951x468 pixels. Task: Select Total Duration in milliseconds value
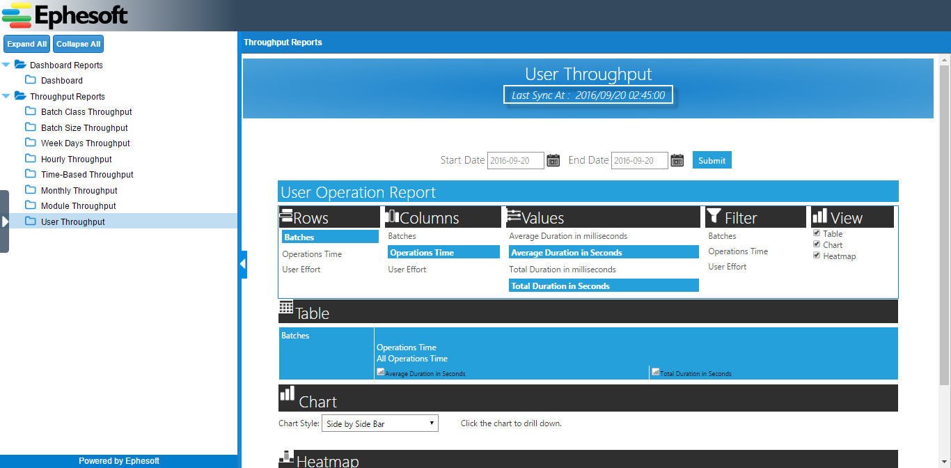point(563,269)
